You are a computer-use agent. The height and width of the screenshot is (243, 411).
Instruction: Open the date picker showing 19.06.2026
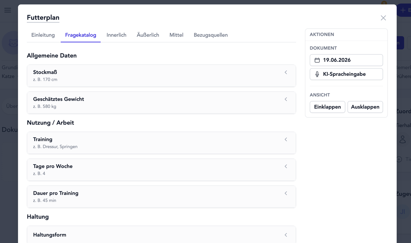click(x=346, y=60)
